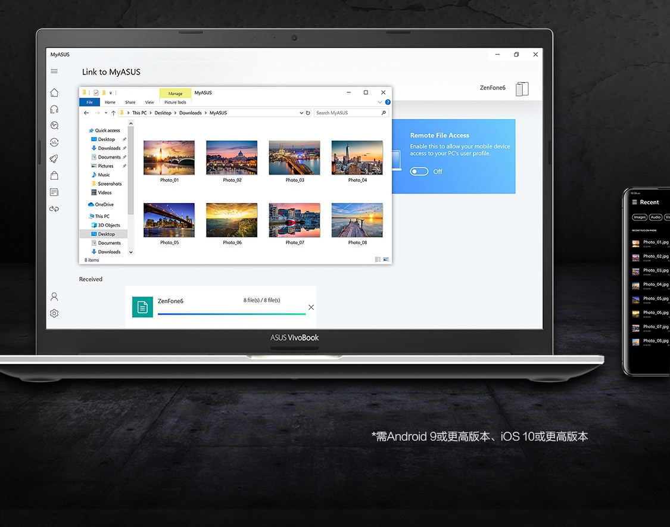Open the MyASUS hamburger menu
The image size is (670, 527).
(x=54, y=71)
